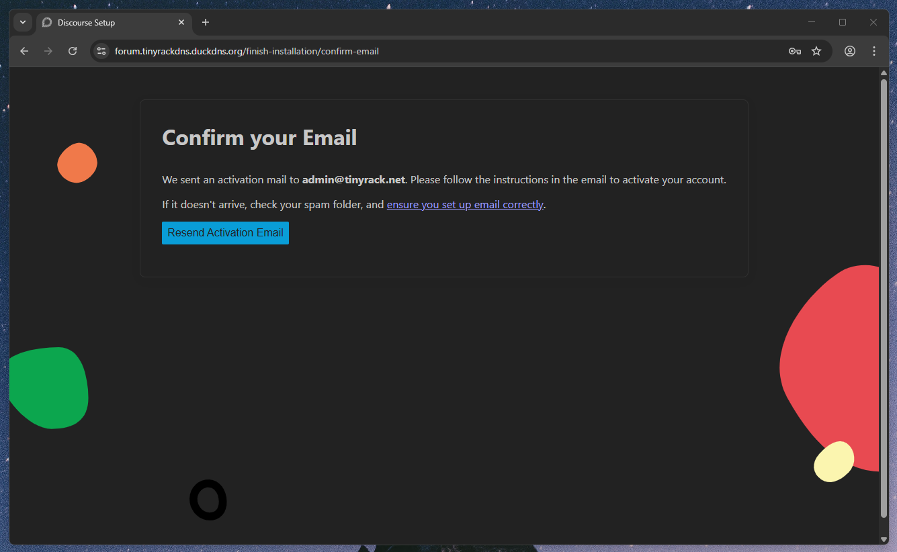Expand the tab search dropdown arrow
897x552 pixels.
[23, 22]
